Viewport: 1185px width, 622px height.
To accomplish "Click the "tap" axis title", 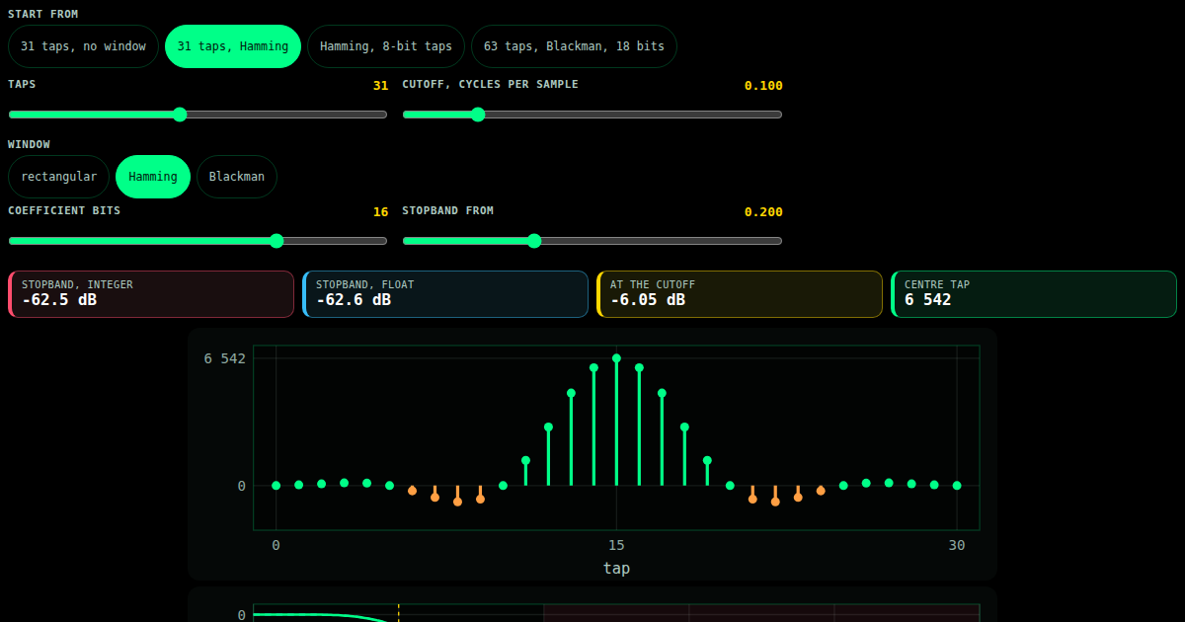I will point(616,568).
